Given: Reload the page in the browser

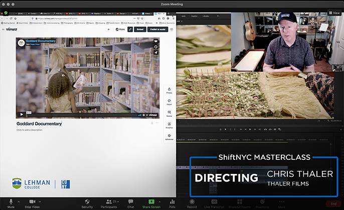Looking at the screenshot, I should 11,19.
